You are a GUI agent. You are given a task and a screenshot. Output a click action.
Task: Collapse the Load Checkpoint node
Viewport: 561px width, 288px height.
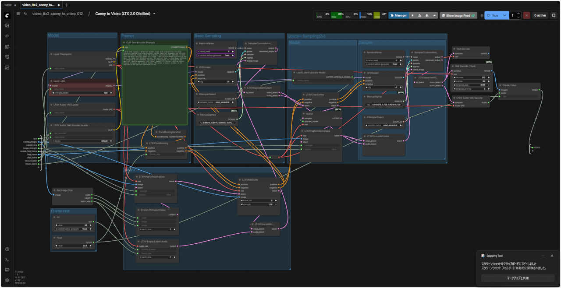(51, 54)
